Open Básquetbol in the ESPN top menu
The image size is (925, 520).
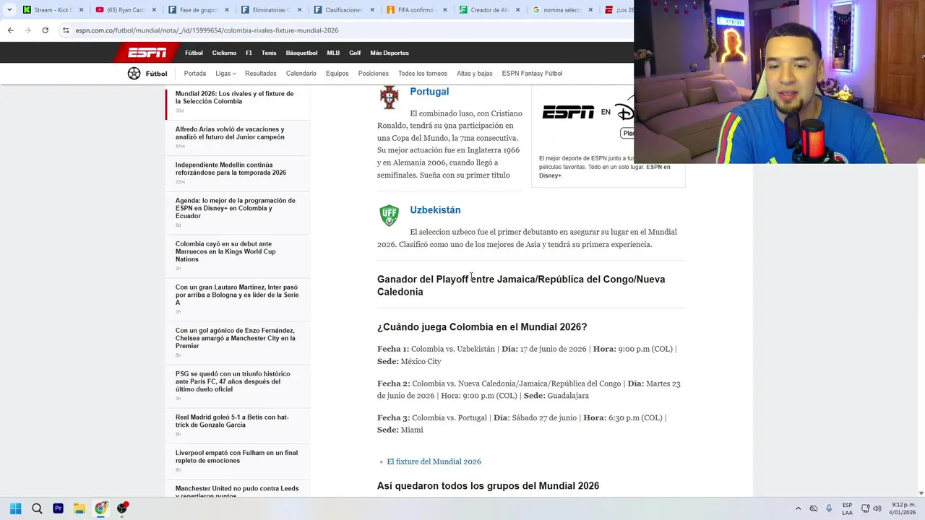[301, 53]
